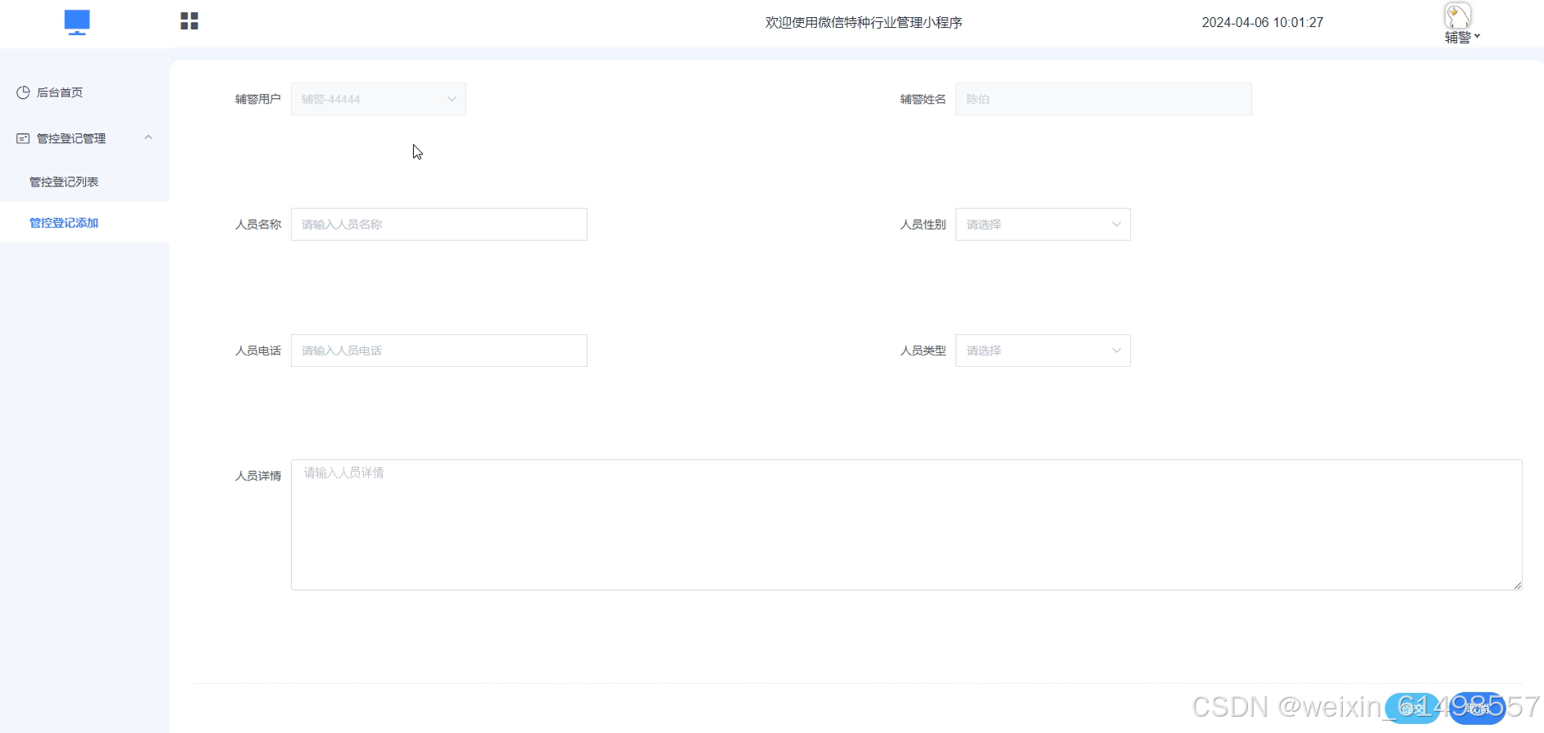Open the 人员性别 dropdown
The image size is (1544, 733).
point(1043,225)
